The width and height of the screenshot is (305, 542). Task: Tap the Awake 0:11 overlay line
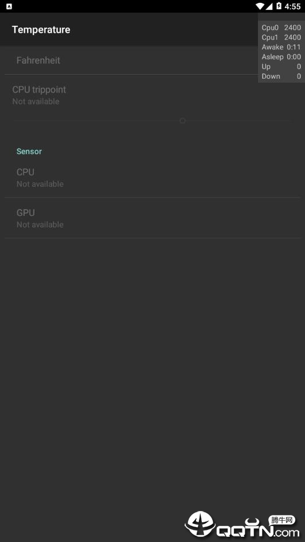click(x=281, y=47)
